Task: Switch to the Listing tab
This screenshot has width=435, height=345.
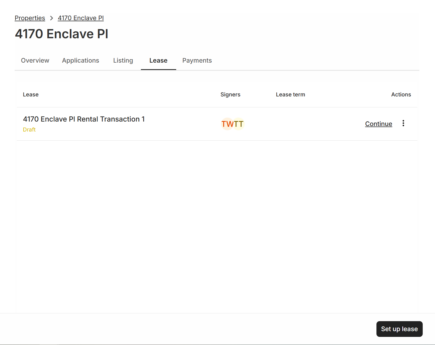Action: coord(123,61)
